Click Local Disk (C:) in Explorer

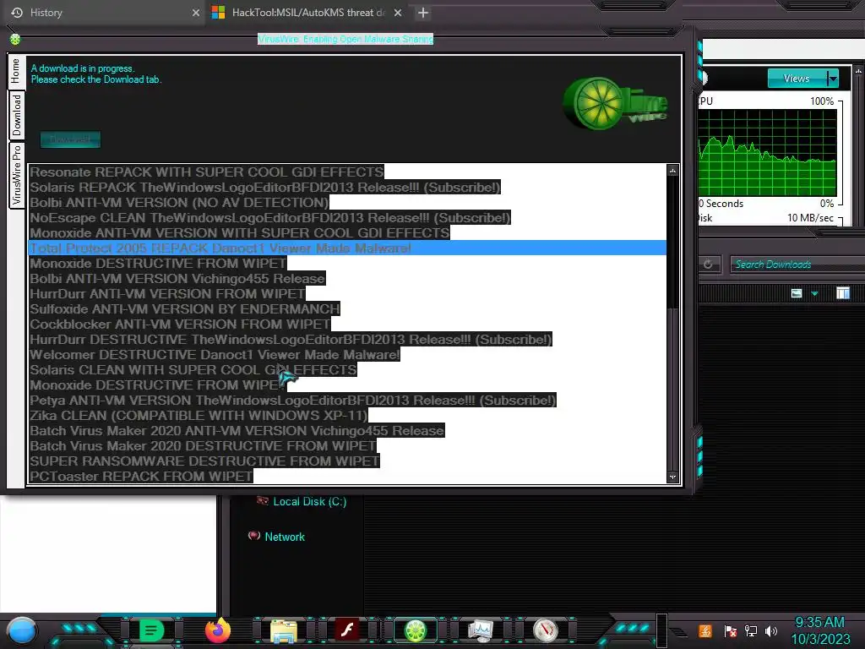(x=309, y=501)
